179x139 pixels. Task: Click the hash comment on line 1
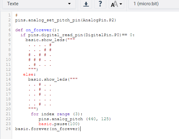[x=16, y=15]
